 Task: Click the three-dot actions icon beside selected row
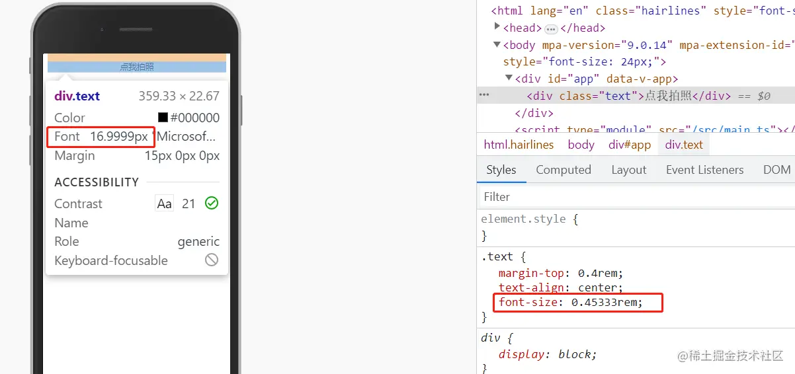pyautogui.click(x=484, y=95)
